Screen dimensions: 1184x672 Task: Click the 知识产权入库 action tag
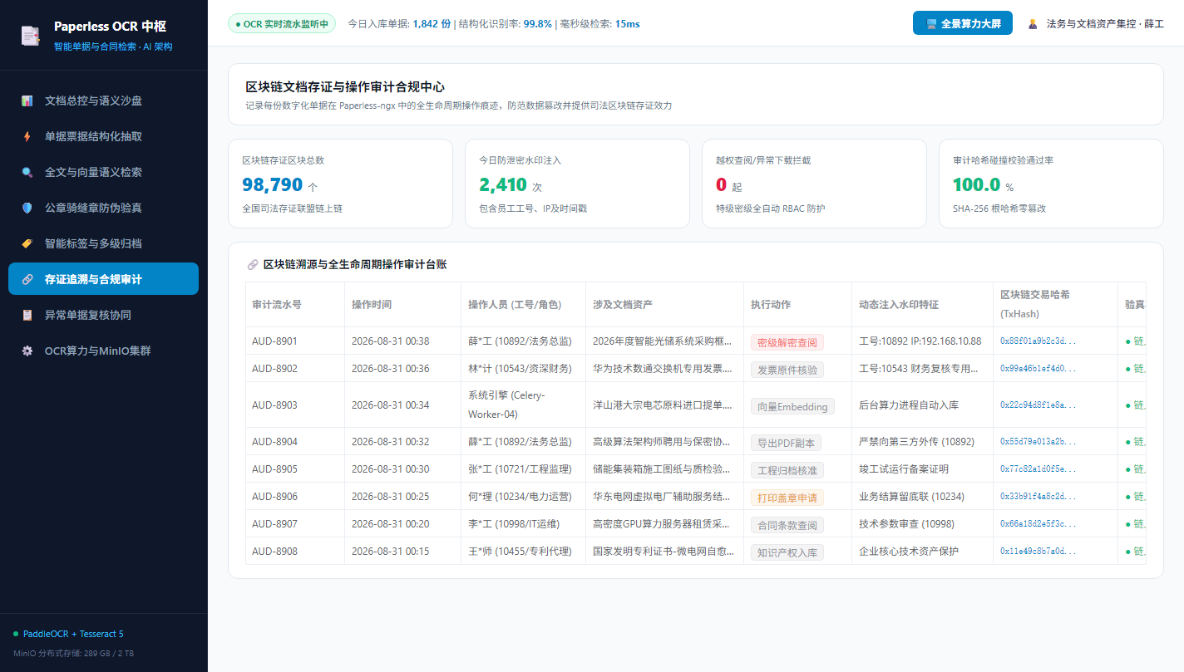coord(787,552)
